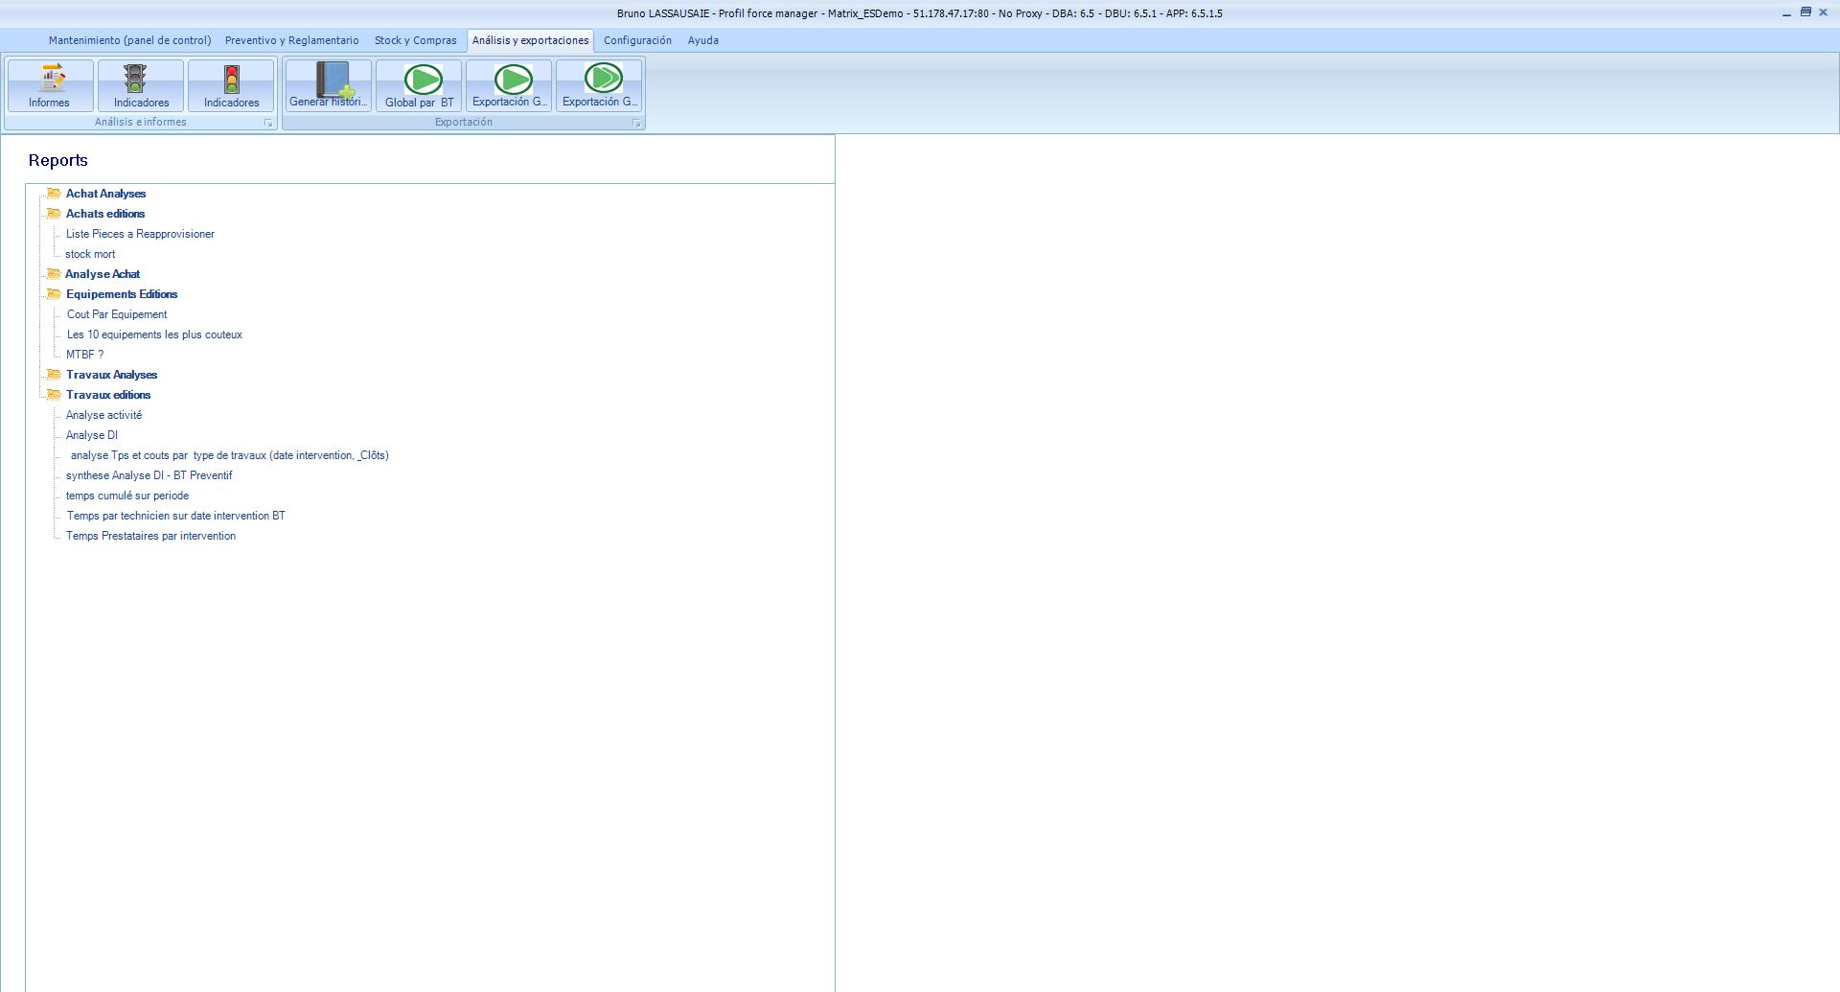Open the Exportación group dialog launcher
Screen dimensions: 1840x992
click(x=637, y=123)
